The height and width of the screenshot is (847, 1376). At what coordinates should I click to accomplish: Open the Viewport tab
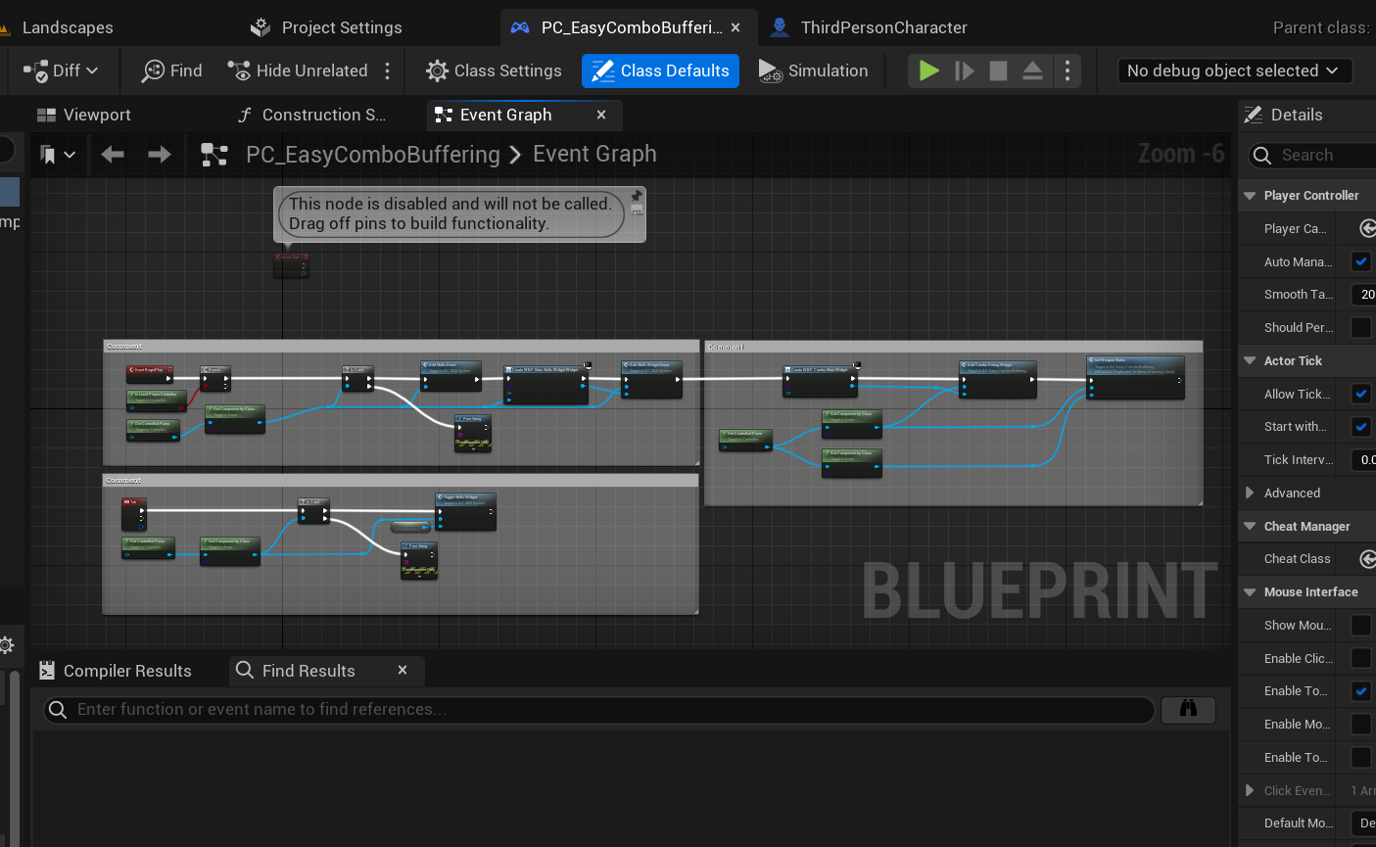point(84,115)
